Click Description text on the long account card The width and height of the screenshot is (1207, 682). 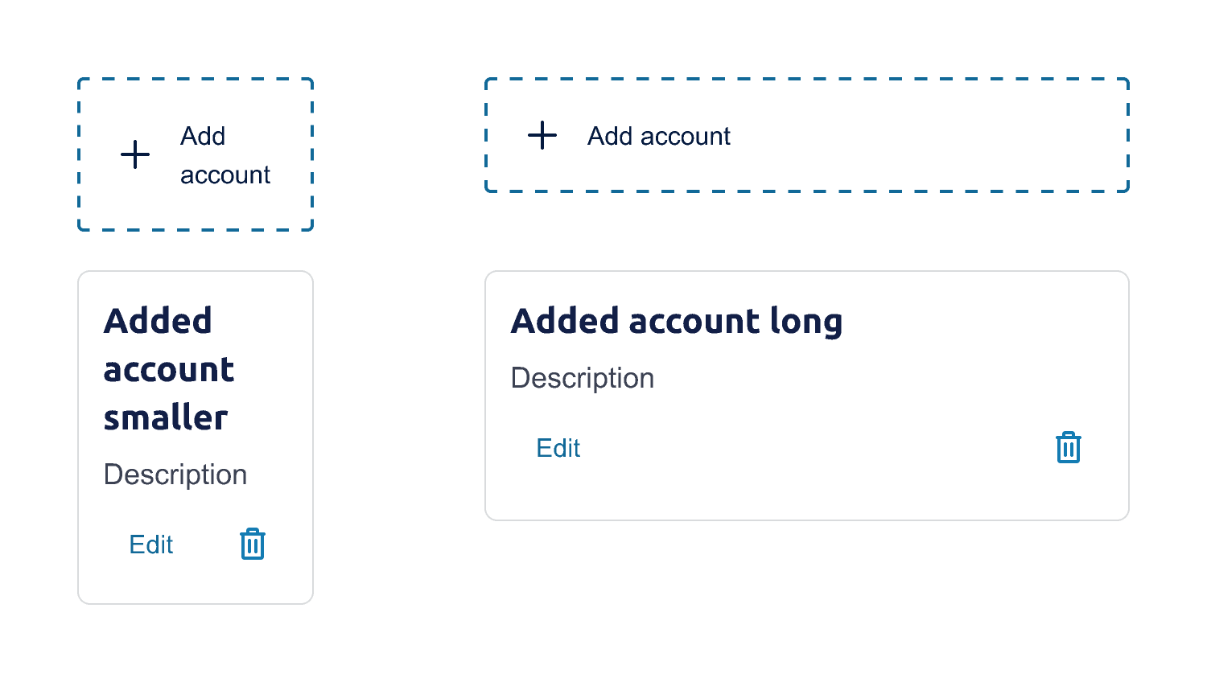coord(582,378)
